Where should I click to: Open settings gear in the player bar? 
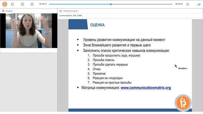click(x=187, y=4)
